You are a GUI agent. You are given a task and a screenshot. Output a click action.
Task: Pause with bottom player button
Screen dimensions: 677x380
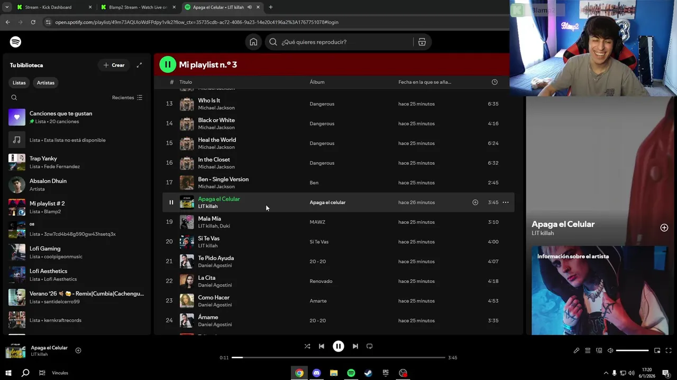[338, 346]
